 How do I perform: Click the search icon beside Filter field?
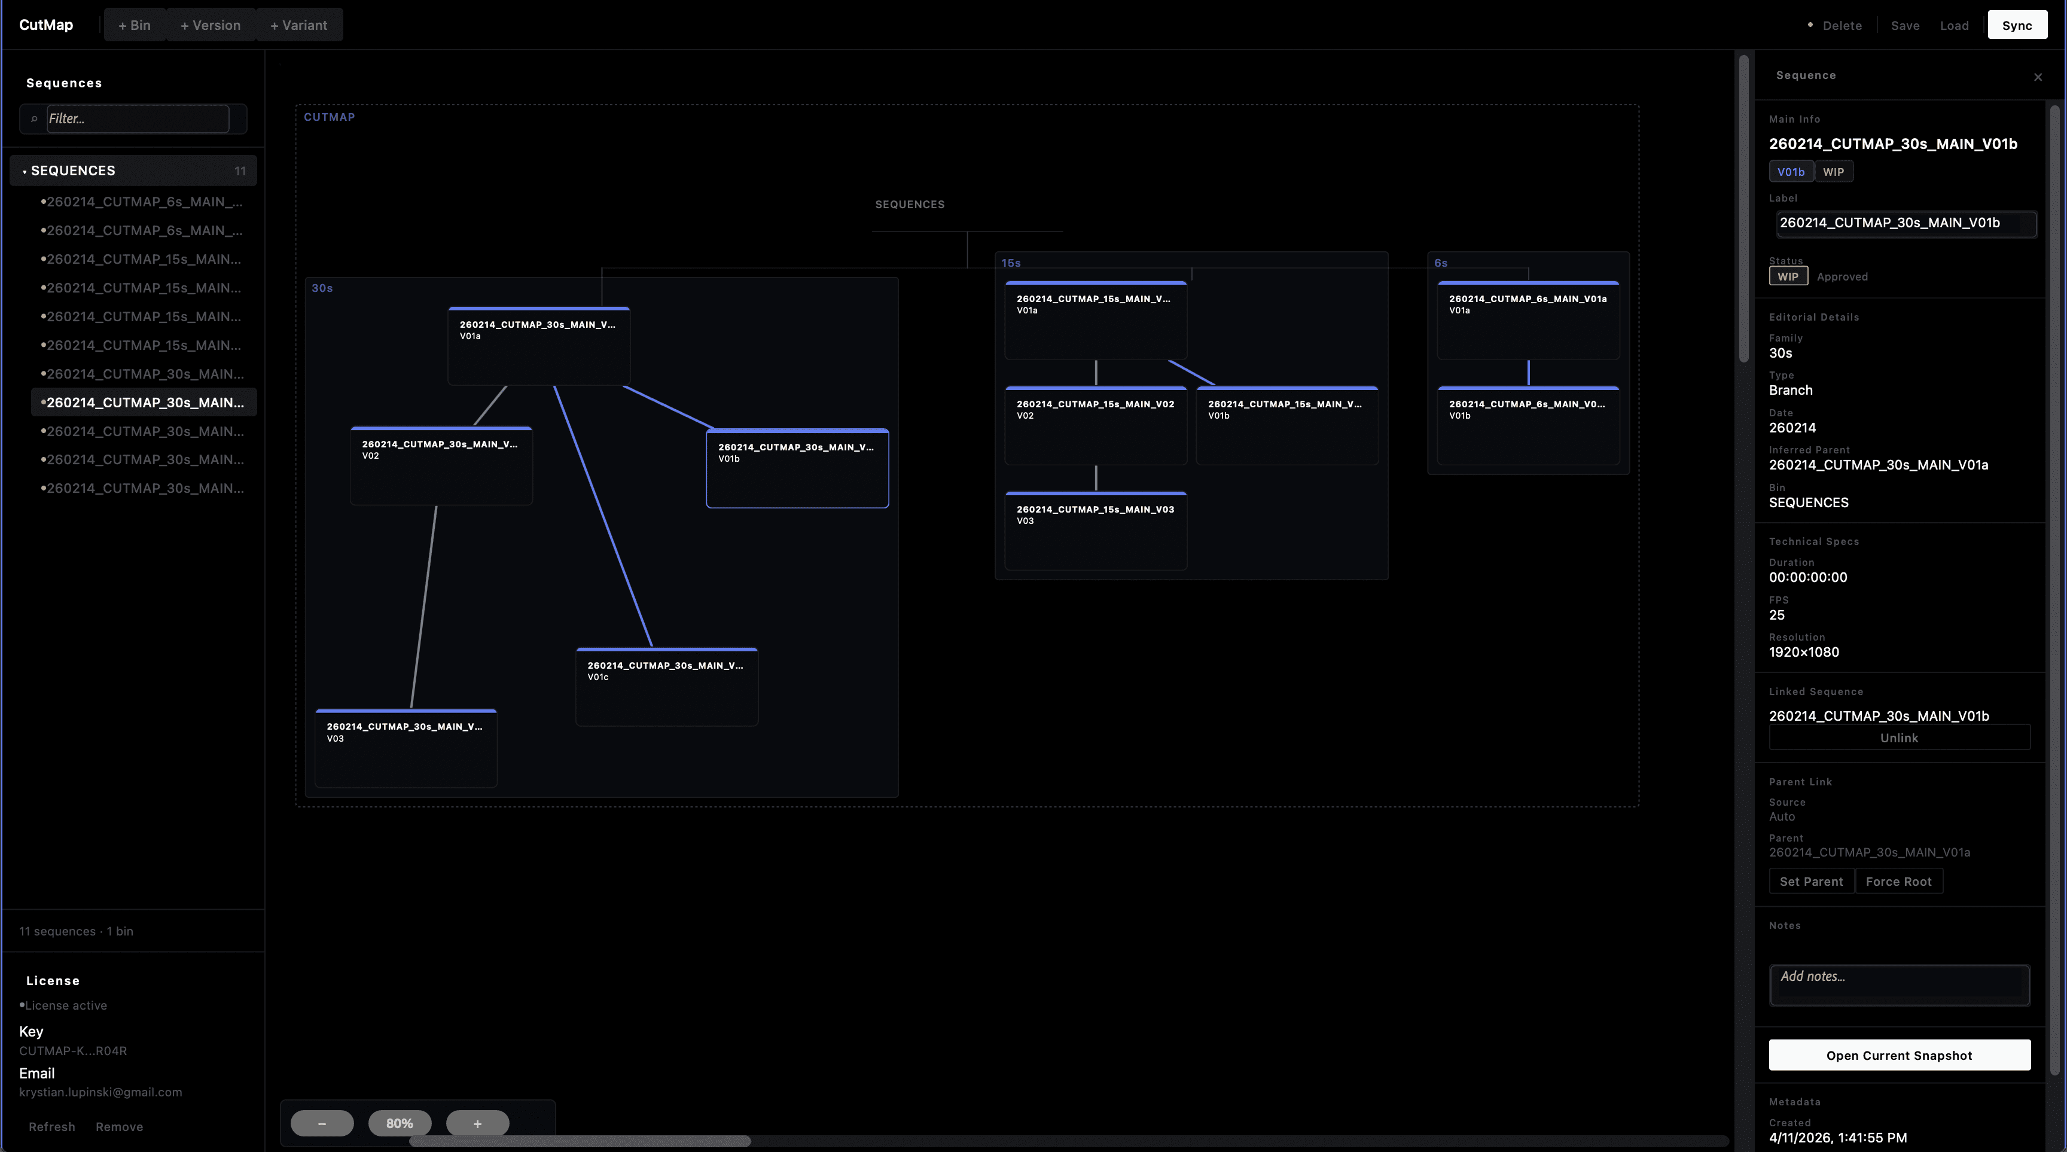pyautogui.click(x=33, y=119)
